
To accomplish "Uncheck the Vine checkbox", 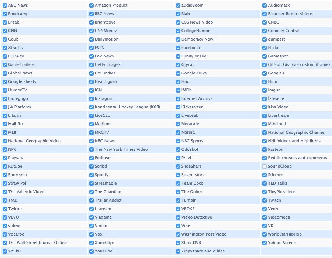I will click(178, 226).
